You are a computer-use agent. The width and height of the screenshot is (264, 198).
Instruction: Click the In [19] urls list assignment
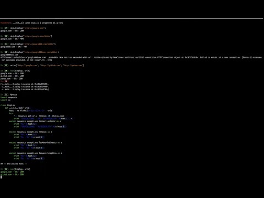[42, 65]
